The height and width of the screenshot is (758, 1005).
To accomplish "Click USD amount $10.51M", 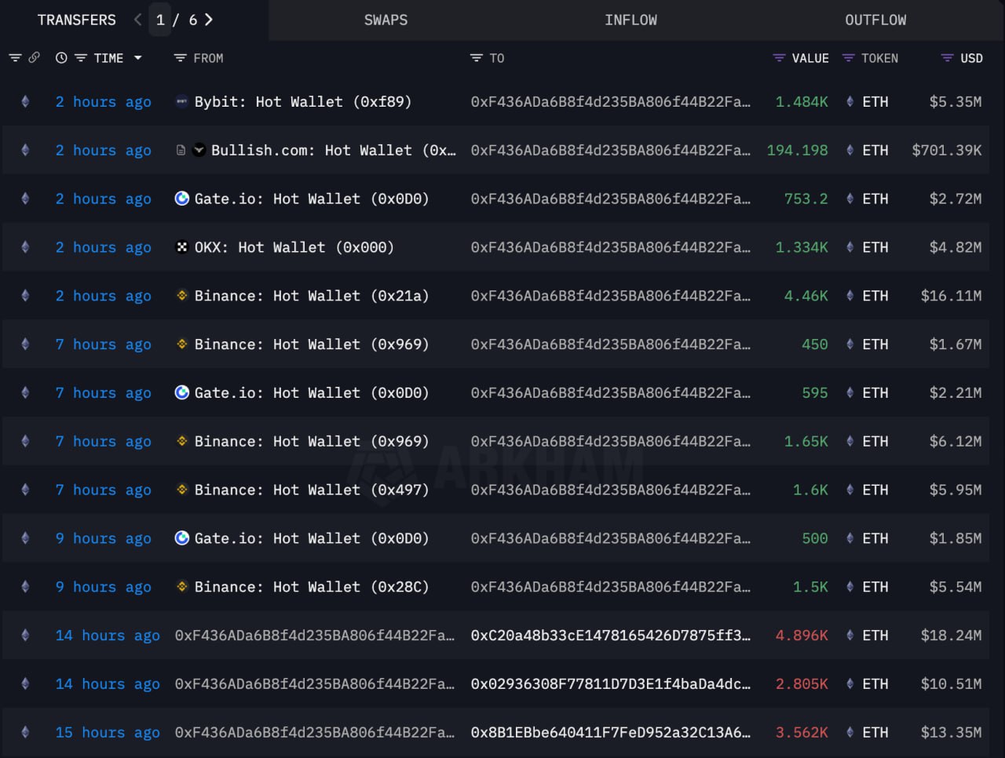I will point(951,683).
